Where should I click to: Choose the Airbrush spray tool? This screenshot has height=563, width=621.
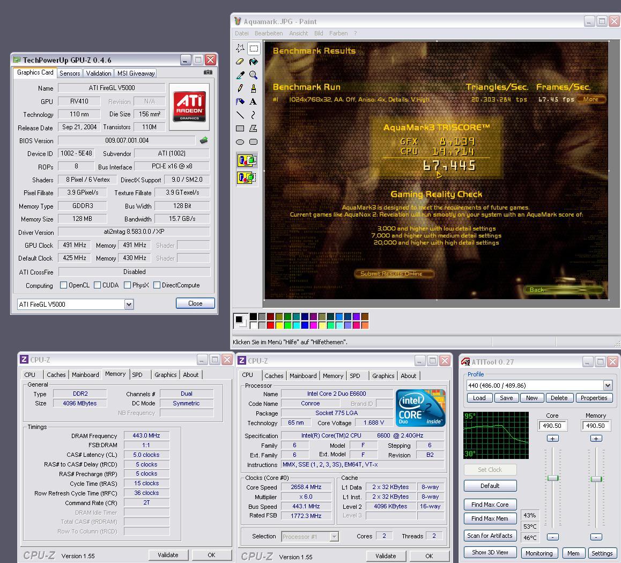pos(240,102)
